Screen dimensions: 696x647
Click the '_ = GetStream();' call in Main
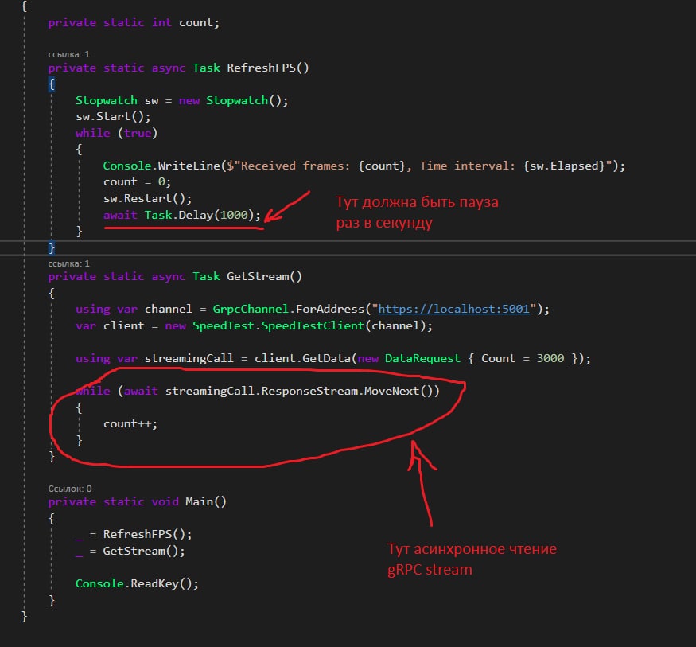[x=130, y=551]
